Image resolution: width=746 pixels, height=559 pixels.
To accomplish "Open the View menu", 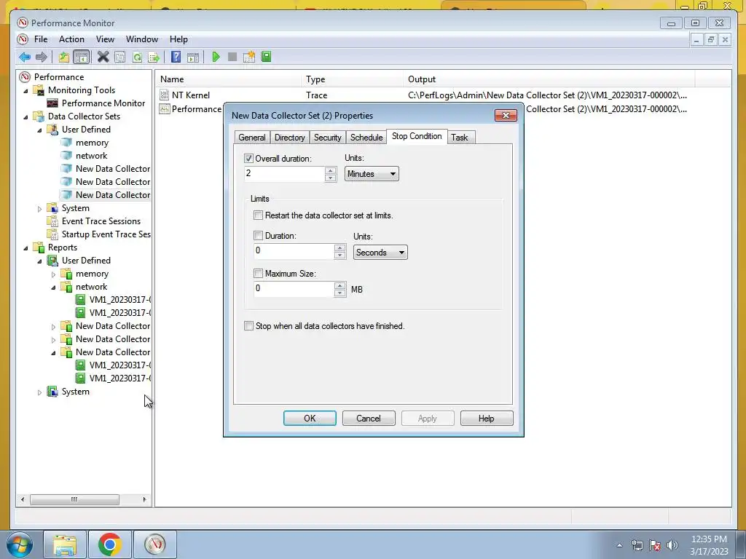I will coord(105,39).
